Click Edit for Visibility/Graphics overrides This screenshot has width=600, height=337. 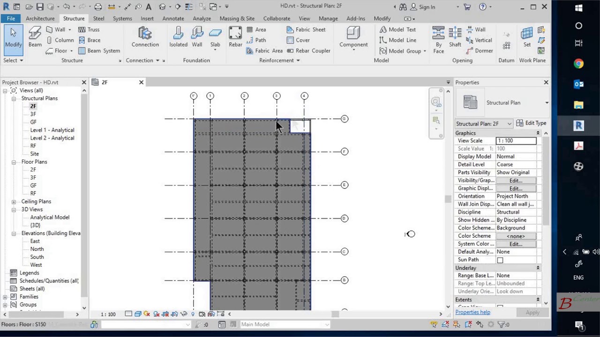(x=516, y=181)
